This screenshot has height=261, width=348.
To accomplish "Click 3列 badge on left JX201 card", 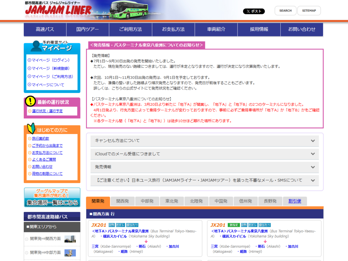I will pos(112,225).
